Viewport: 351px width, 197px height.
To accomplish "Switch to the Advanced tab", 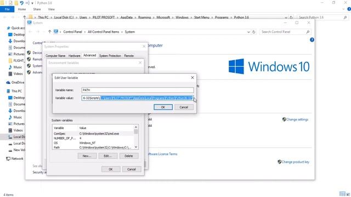I will tap(89, 55).
